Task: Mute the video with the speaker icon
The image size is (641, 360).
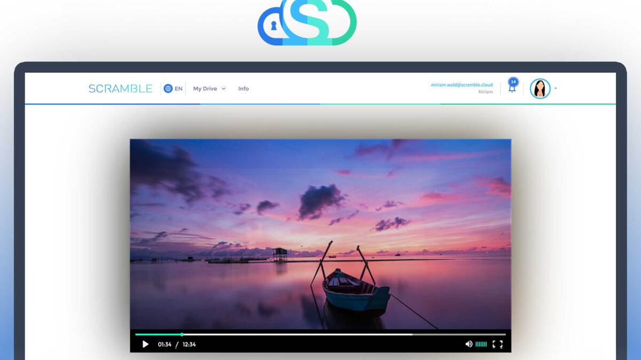Action: point(468,345)
